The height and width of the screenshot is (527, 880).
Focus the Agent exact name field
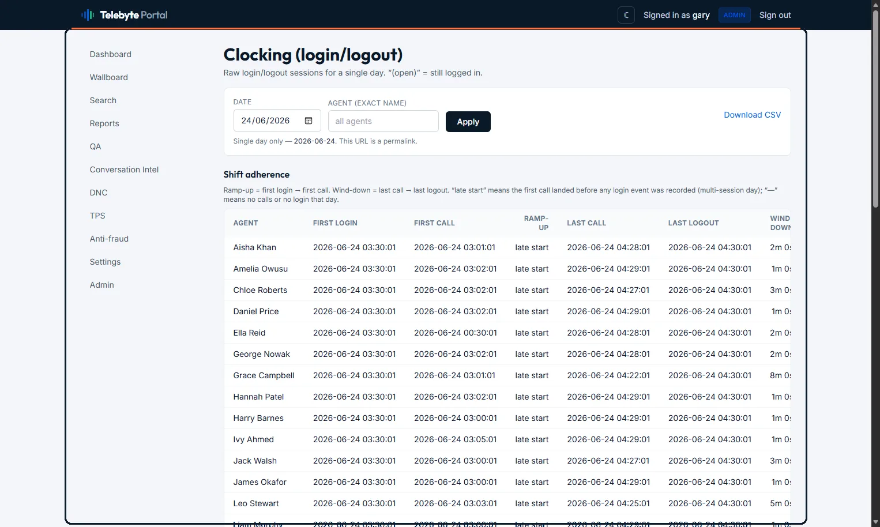[x=383, y=121]
